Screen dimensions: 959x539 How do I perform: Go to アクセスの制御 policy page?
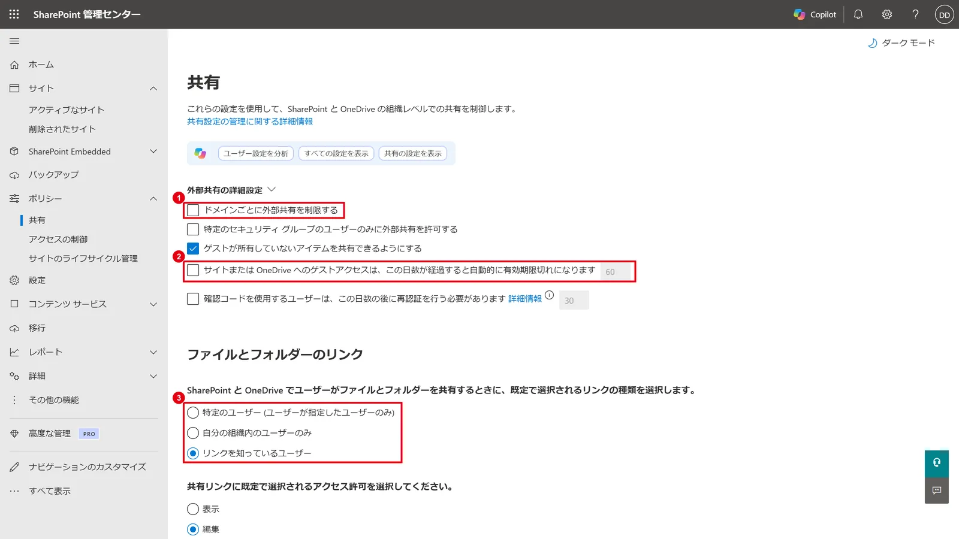click(x=58, y=240)
